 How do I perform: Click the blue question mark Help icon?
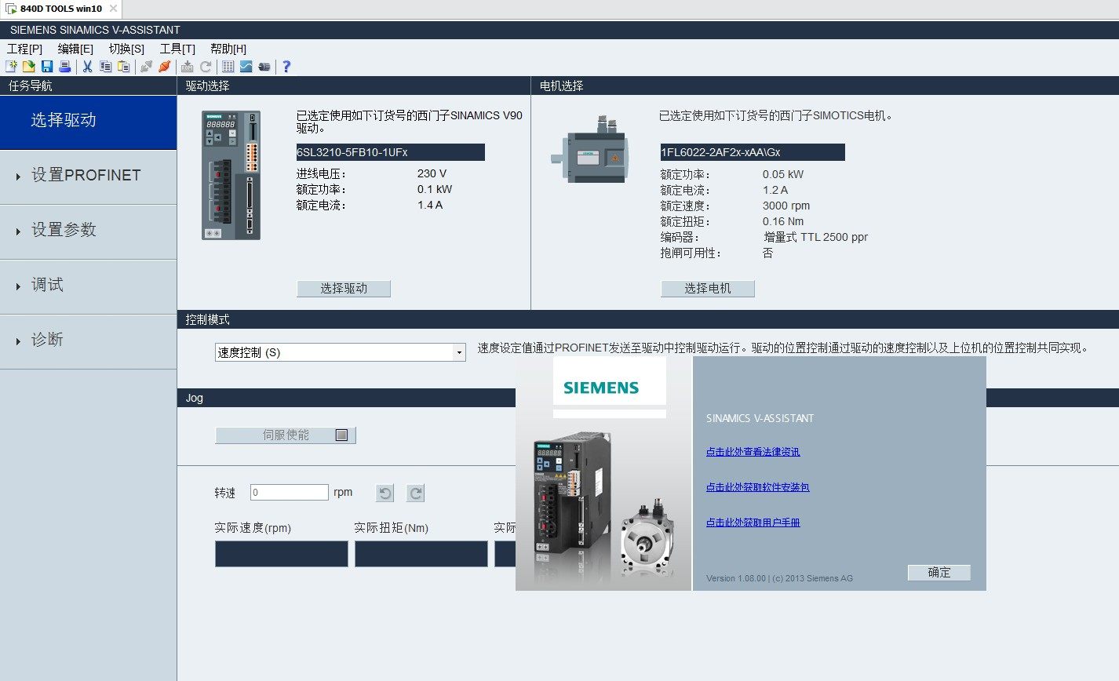click(x=286, y=67)
